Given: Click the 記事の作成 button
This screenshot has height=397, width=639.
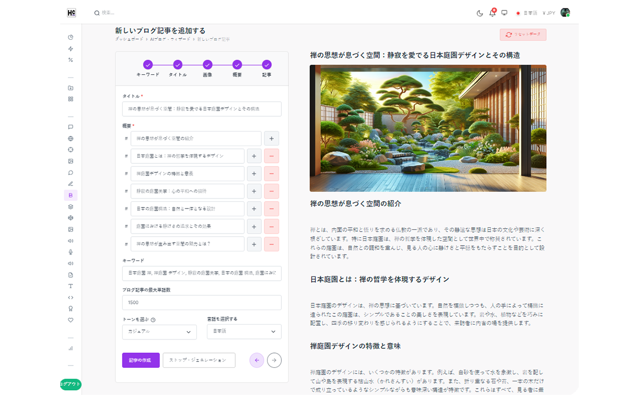Looking at the screenshot, I should (x=141, y=360).
